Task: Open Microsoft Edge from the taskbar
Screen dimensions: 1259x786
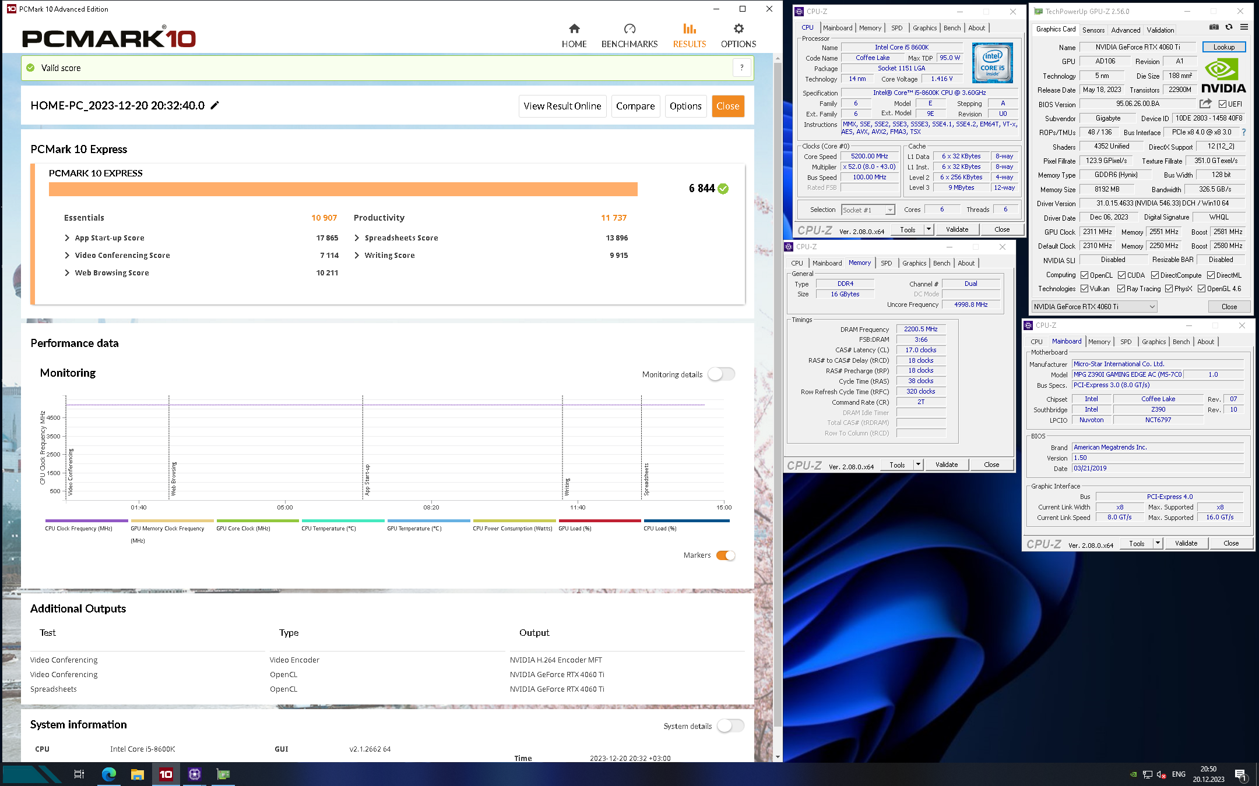Action: [109, 774]
